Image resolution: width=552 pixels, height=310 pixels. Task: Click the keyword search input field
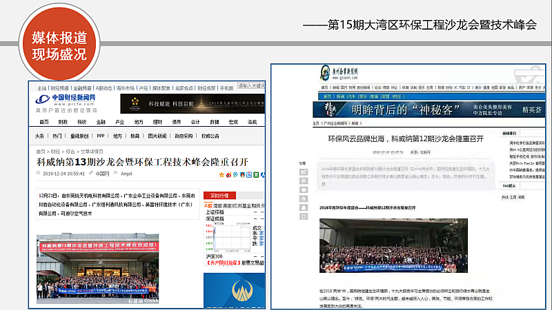pos(250,87)
